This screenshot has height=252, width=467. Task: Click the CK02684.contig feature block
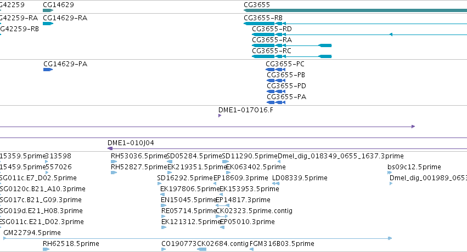click(201, 249)
